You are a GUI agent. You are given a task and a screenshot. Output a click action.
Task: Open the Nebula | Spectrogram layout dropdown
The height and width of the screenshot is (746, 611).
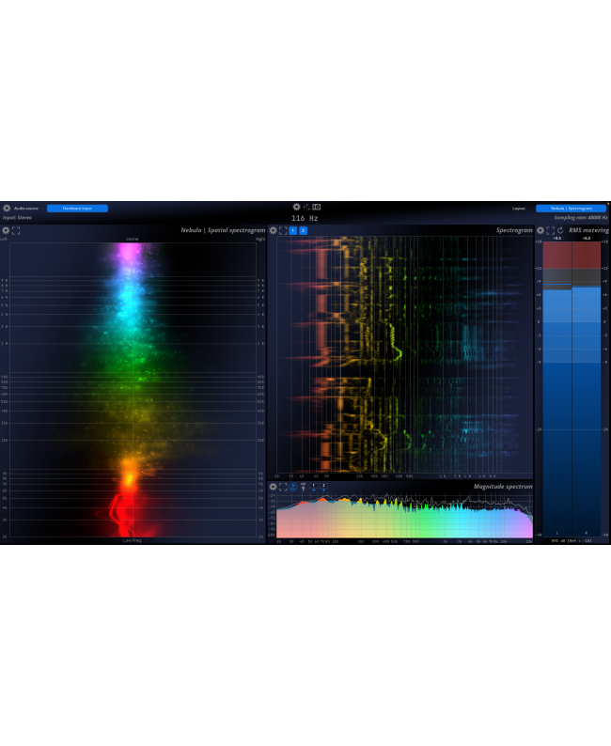coord(571,208)
